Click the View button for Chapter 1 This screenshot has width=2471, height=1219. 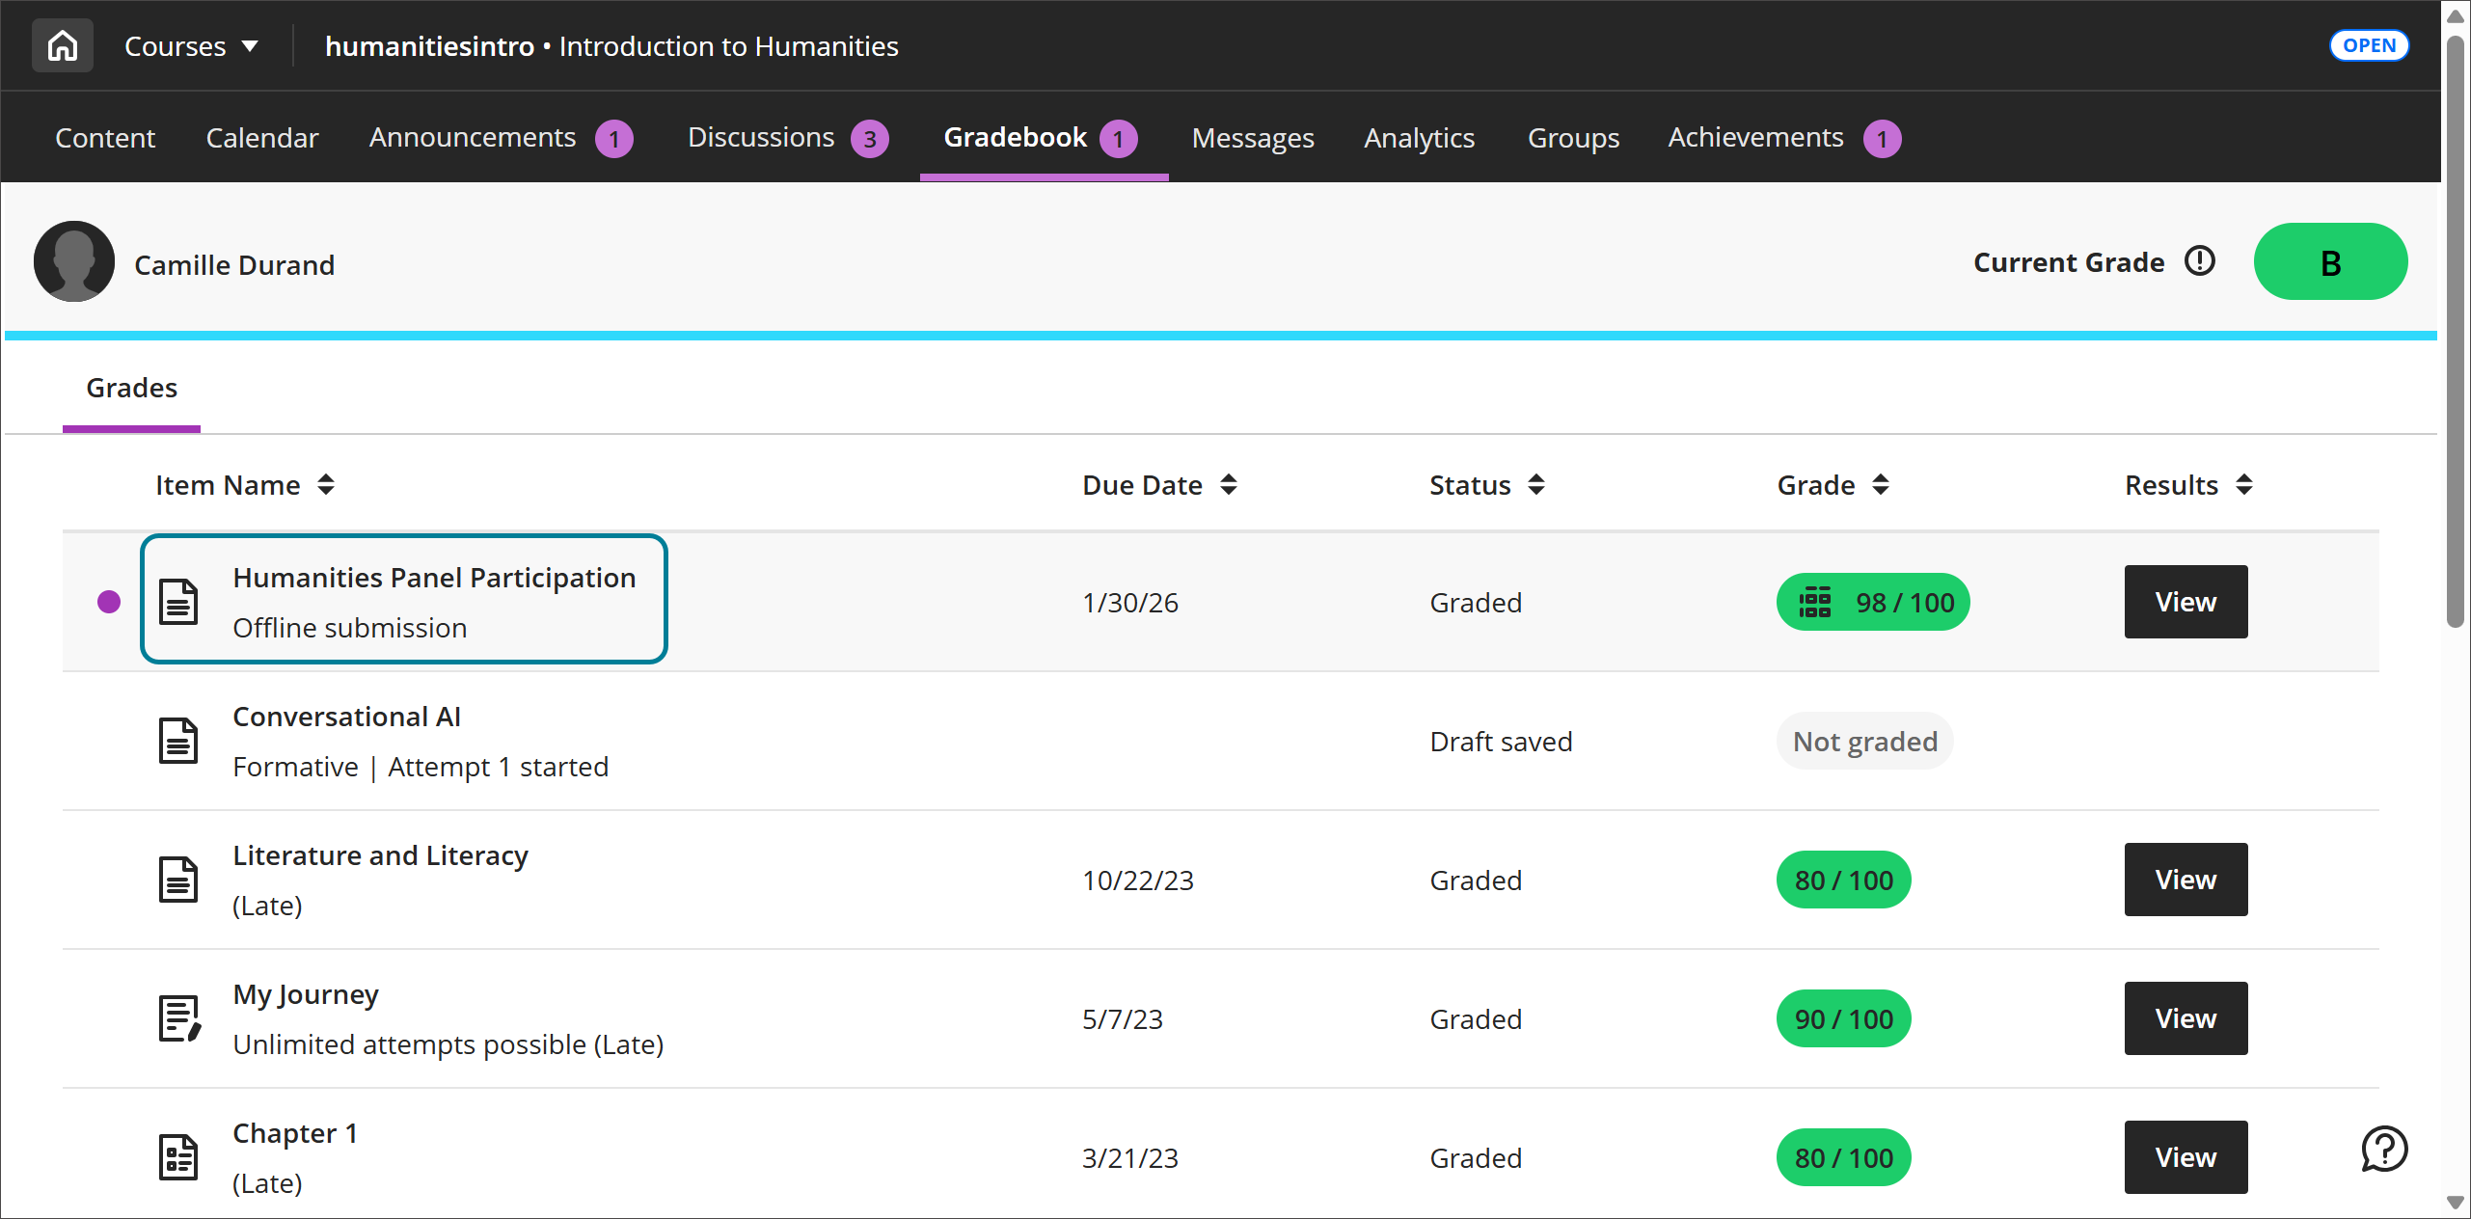pyautogui.click(x=2185, y=1157)
